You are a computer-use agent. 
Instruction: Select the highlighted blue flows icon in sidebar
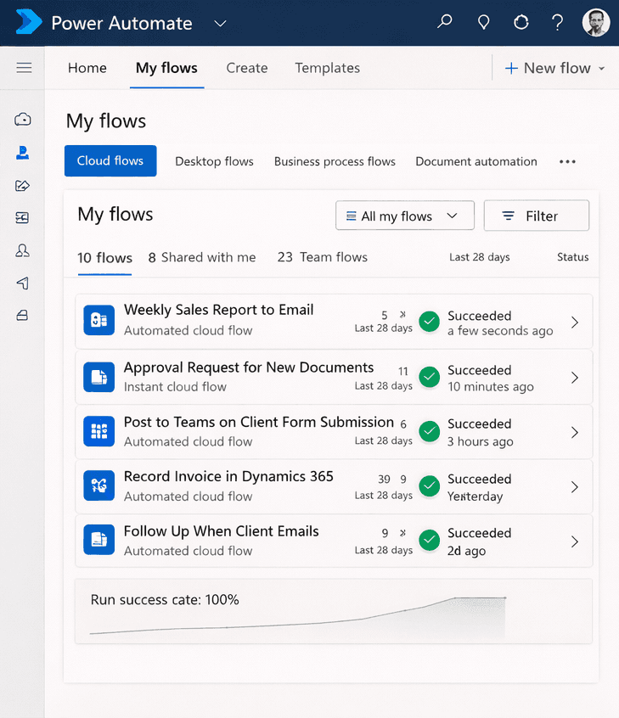(x=22, y=153)
